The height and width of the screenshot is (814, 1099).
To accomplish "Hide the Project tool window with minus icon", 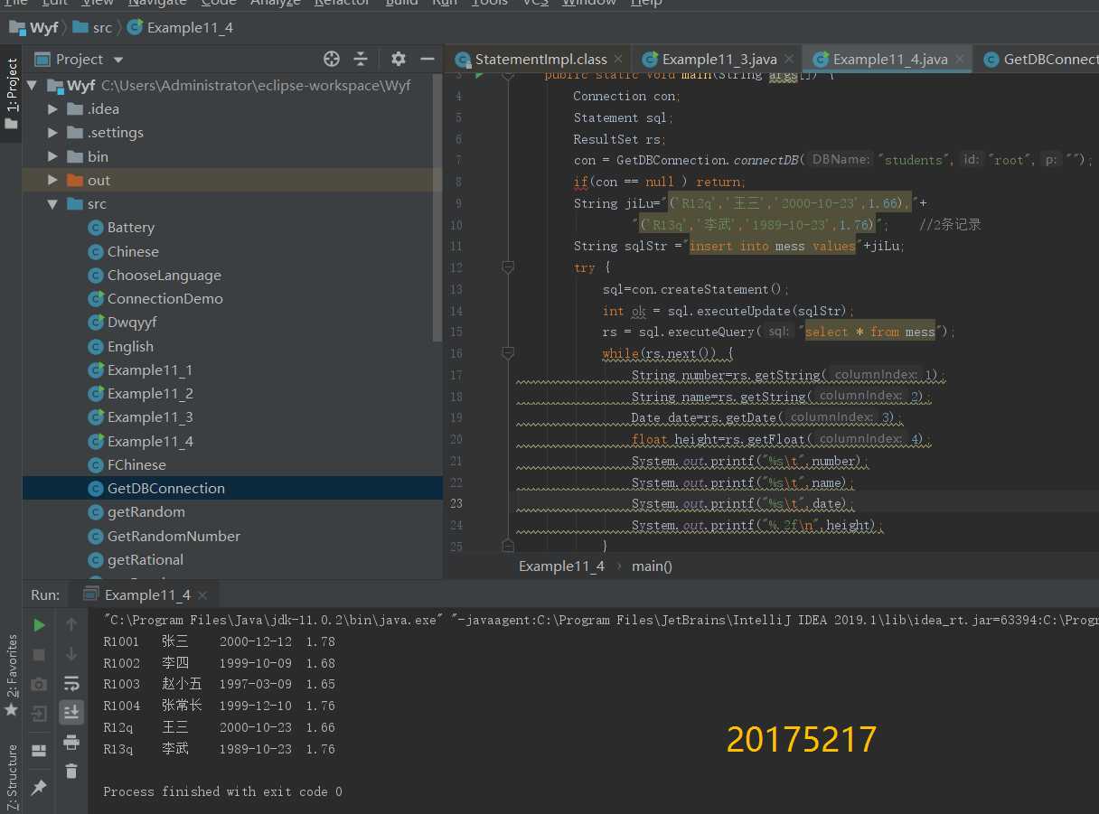I will point(427,60).
